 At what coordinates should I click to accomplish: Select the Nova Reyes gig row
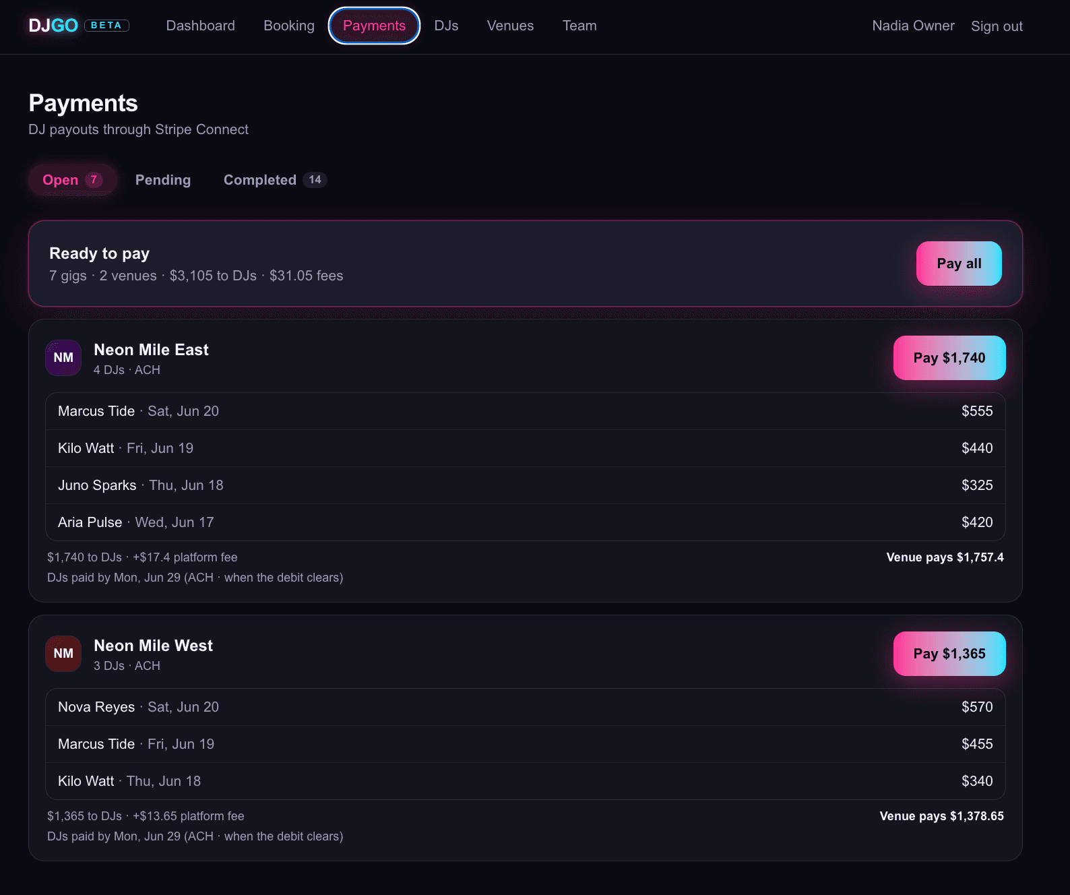point(526,707)
